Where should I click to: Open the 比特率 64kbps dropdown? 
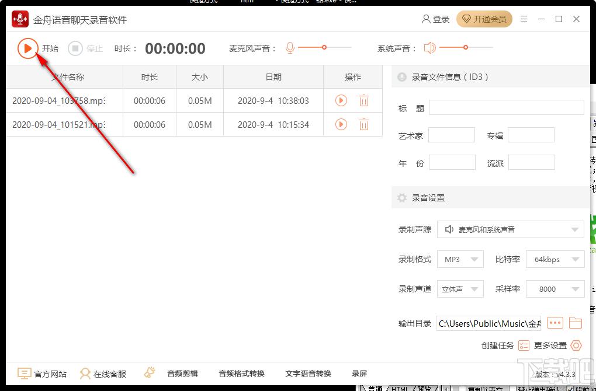click(x=555, y=259)
